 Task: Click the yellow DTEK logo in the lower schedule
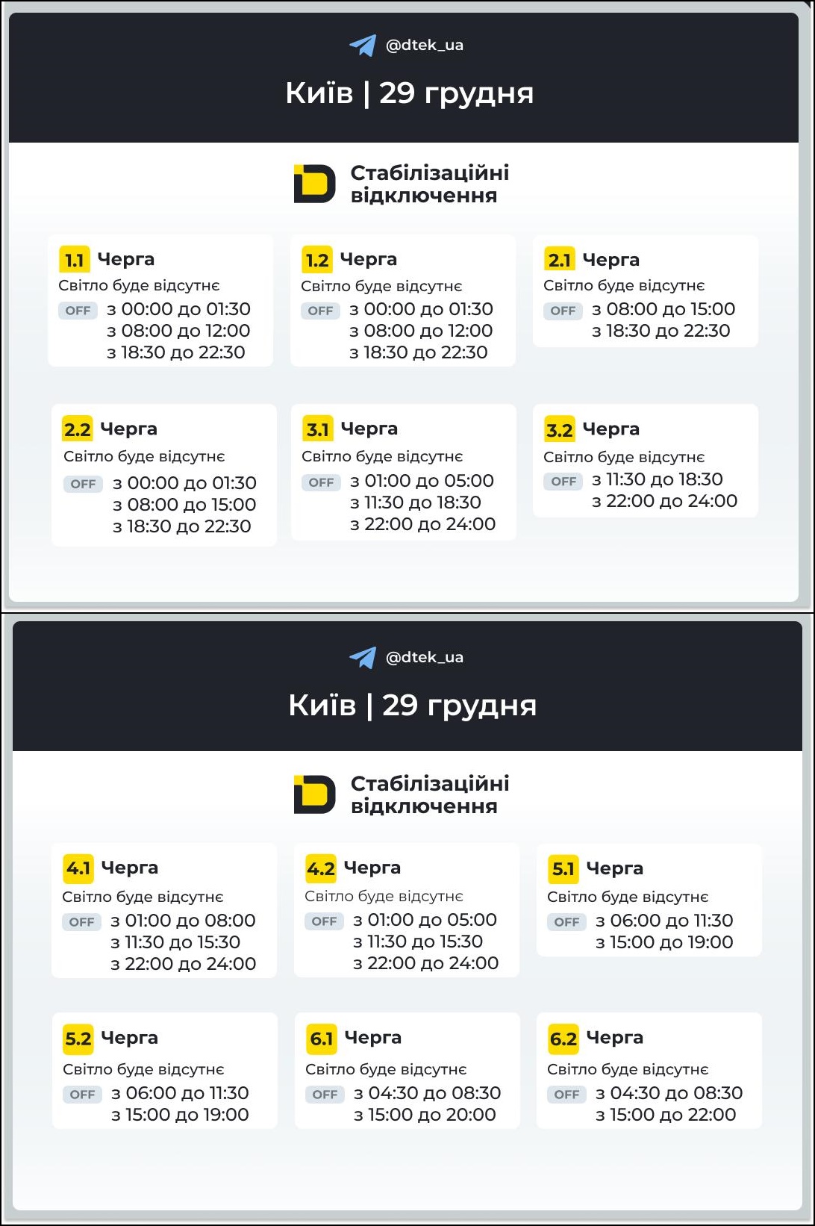314,794
